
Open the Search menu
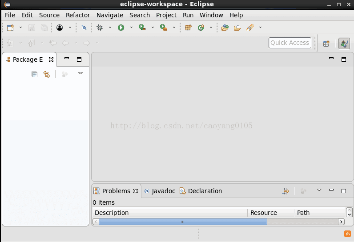pyautogui.click(x=140, y=15)
